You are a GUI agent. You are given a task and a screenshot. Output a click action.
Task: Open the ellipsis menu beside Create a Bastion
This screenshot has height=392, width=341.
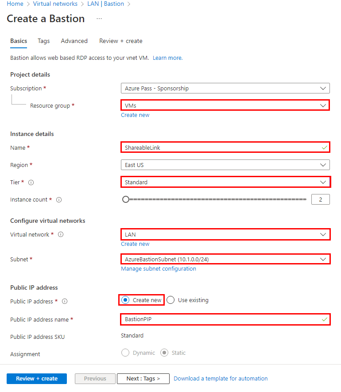[x=99, y=19]
